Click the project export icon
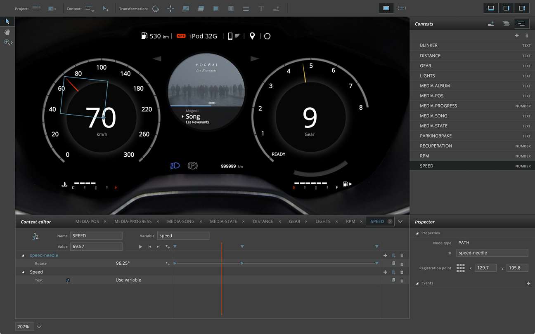 (52, 9)
